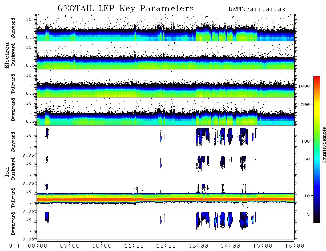Click the colorbar's 5 tick label
The image size is (326, 251).
point(308,214)
